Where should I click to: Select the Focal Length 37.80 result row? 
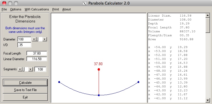click(169, 28)
